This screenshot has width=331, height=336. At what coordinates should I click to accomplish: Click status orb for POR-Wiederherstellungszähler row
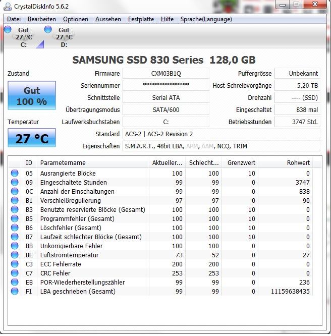coord(15,282)
